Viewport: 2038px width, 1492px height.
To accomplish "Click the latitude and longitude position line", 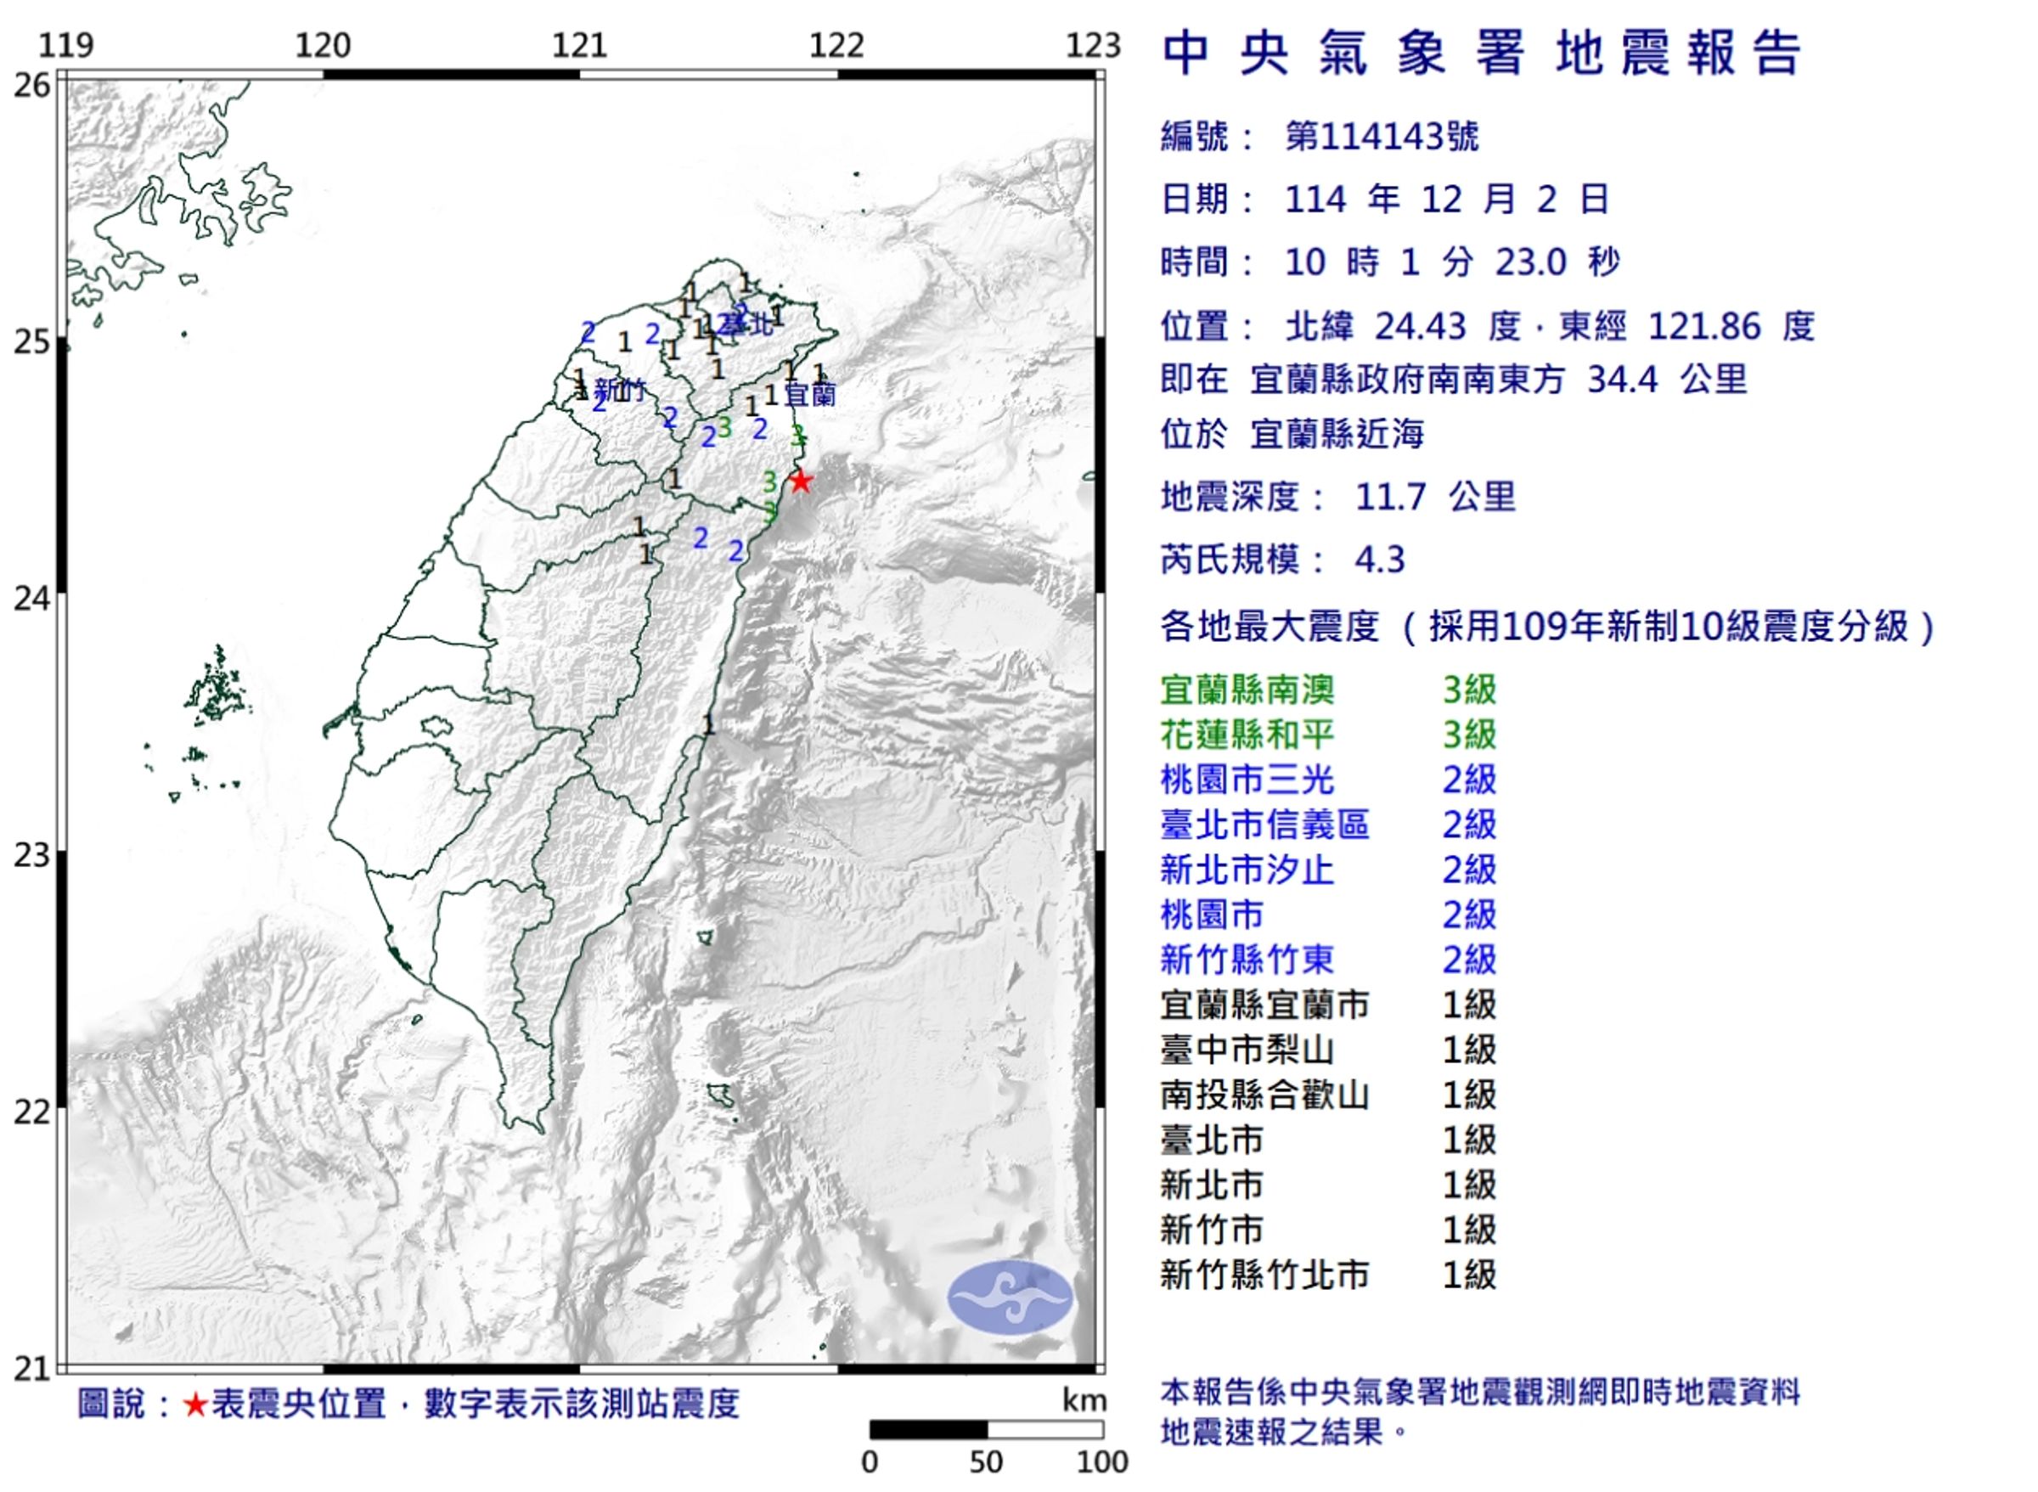I will coord(1488,326).
